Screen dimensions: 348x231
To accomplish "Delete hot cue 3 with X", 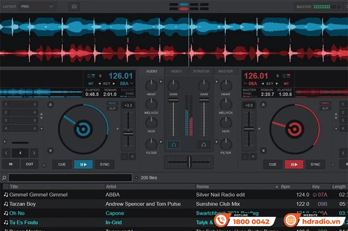I will [35, 120].
